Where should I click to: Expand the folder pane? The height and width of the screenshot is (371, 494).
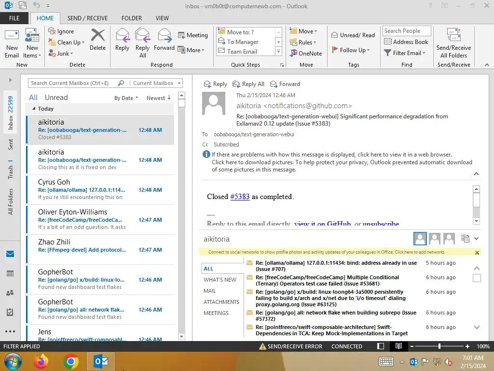click(x=10, y=80)
